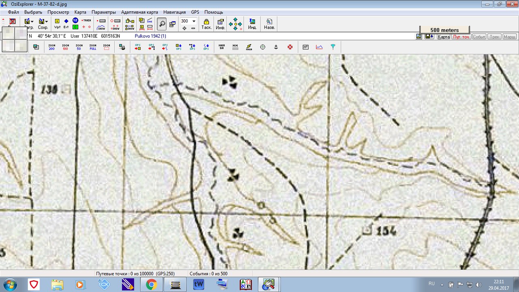This screenshot has height=292, width=519.
Task: Open the profile graph icon
Action: tap(320, 47)
